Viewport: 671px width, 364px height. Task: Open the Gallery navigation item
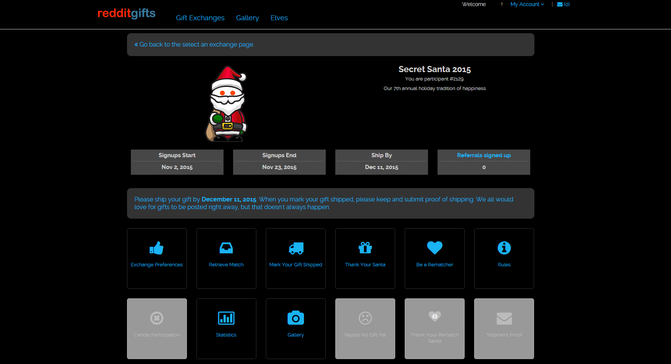point(248,18)
